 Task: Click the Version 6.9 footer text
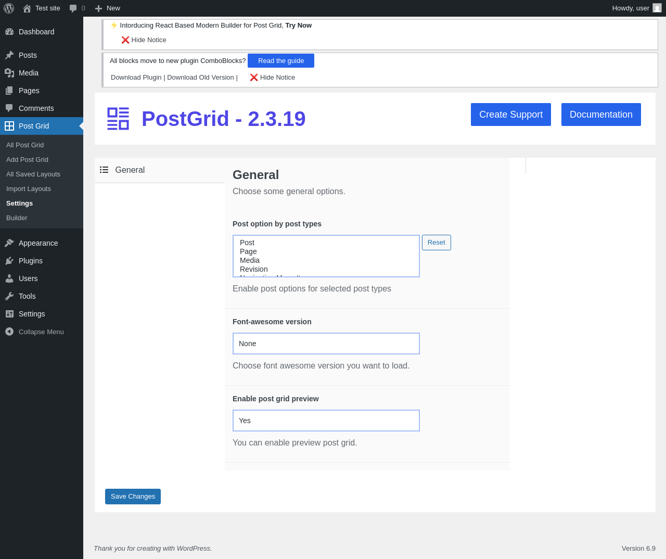(638, 549)
